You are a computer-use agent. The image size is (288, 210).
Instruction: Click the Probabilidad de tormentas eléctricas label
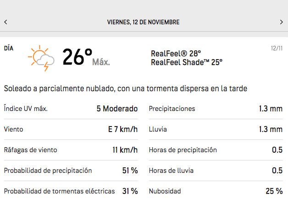[59, 191]
